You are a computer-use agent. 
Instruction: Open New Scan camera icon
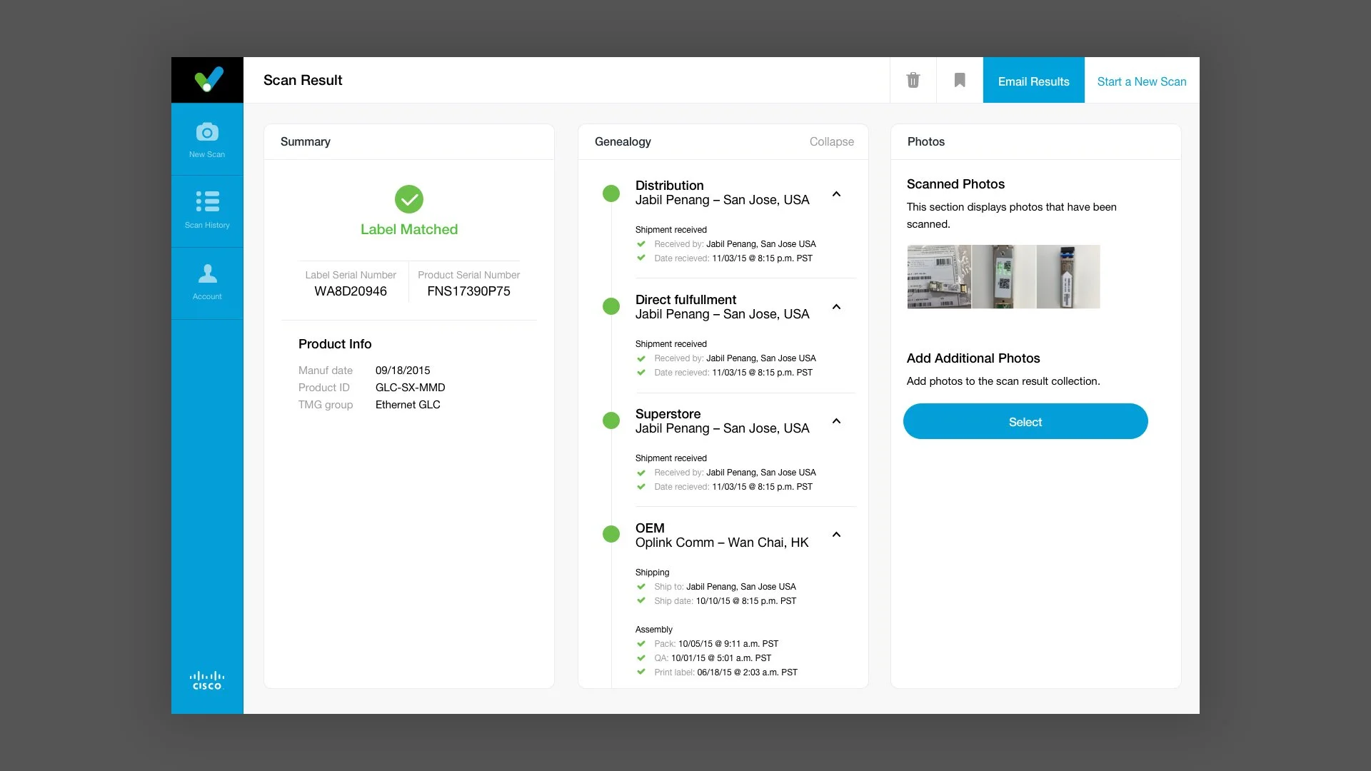[x=207, y=133]
